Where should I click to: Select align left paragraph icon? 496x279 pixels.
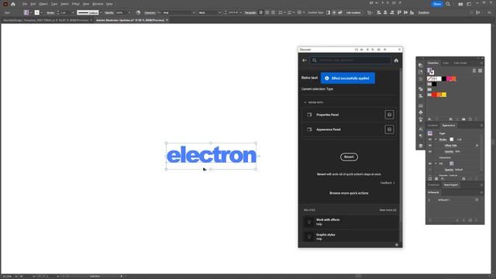261,12
